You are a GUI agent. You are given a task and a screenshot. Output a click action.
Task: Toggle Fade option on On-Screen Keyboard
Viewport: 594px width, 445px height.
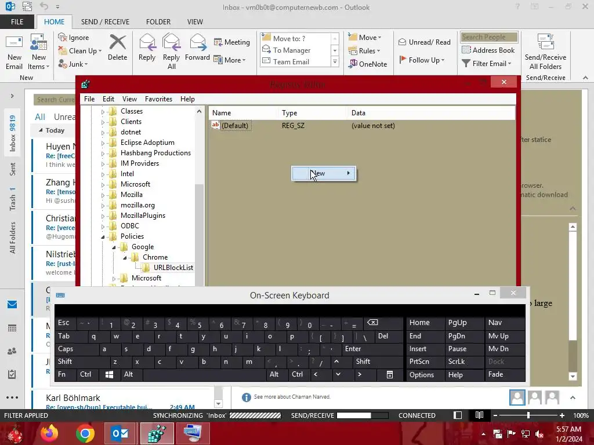pos(505,374)
